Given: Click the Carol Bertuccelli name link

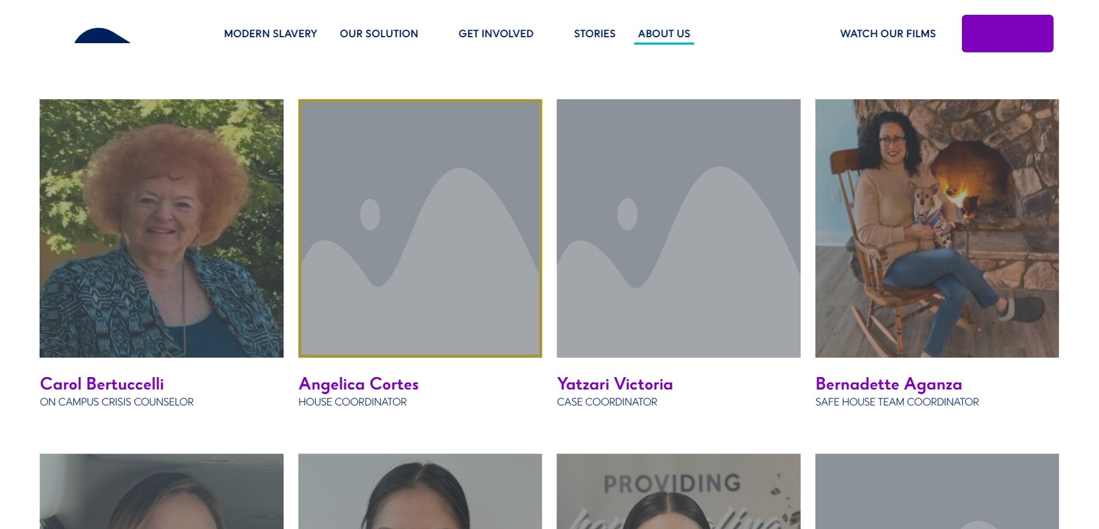Looking at the screenshot, I should 102,384.
